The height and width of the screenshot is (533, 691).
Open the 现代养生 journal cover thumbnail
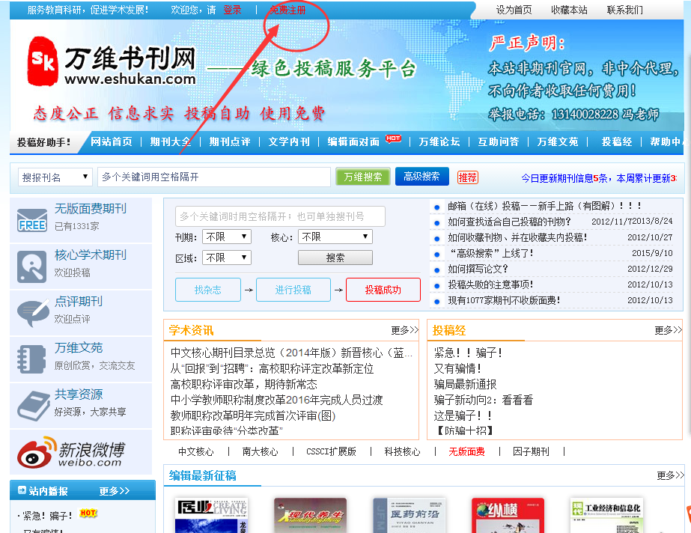(310, 515)
